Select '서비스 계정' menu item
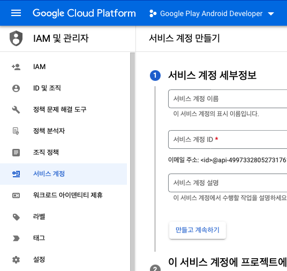Image resolution: width=287 pixels, height=271 pixels. coord(63,174)
